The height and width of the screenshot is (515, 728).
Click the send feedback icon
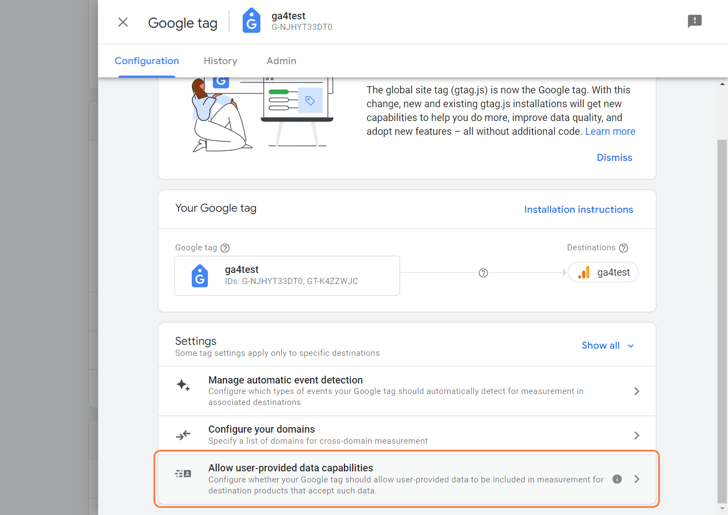[694, 21]
